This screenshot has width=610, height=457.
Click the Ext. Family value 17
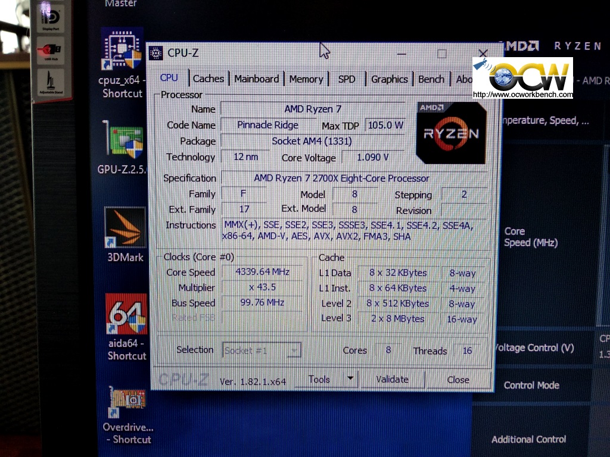(x=244, y=209)
